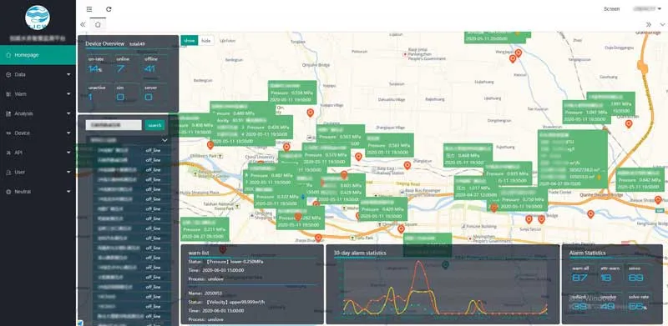This screenshot has height=326, width=668.
Task: Click the refresh page icon
Action: (109, 9)
